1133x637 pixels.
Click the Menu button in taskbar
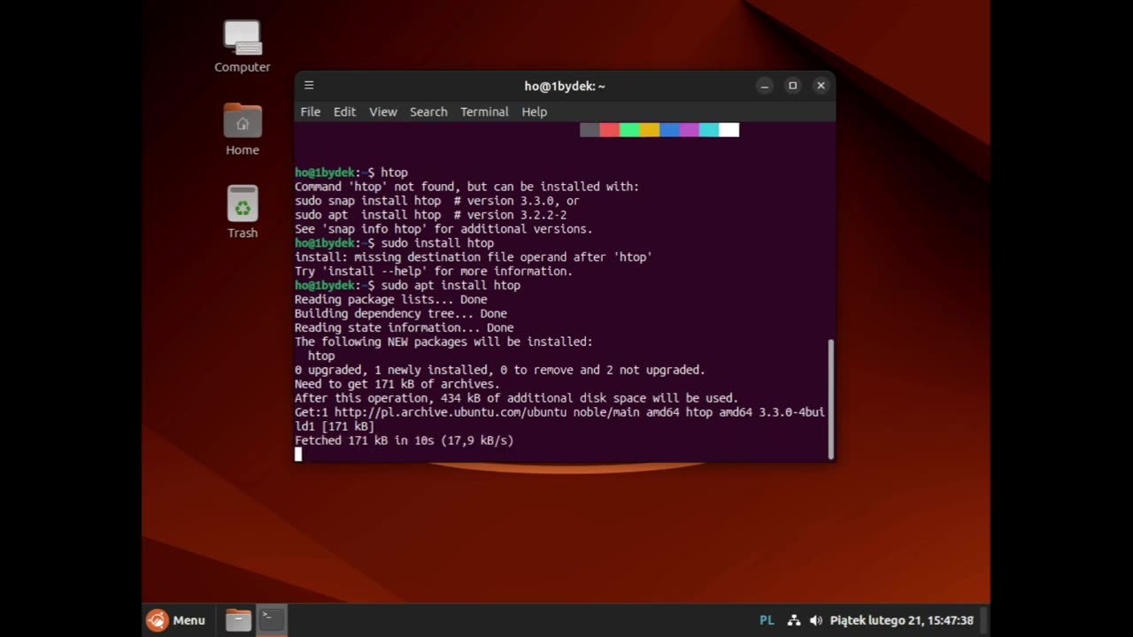[175, 620]
